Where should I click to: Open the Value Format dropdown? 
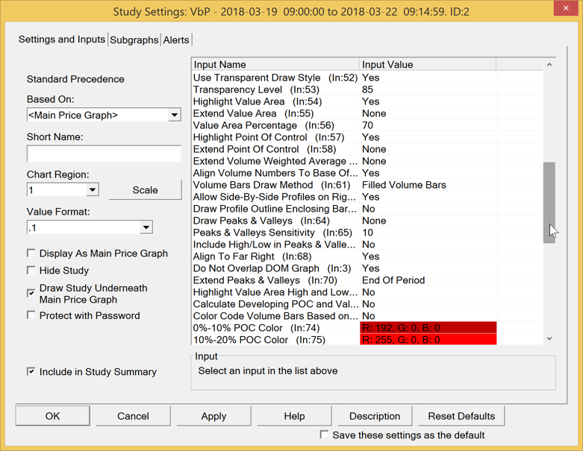(x=146, y=227)
